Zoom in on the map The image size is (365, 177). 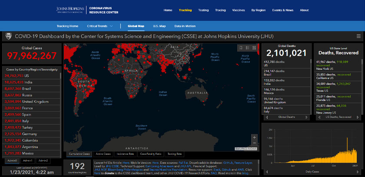click(x=254, y=137)
